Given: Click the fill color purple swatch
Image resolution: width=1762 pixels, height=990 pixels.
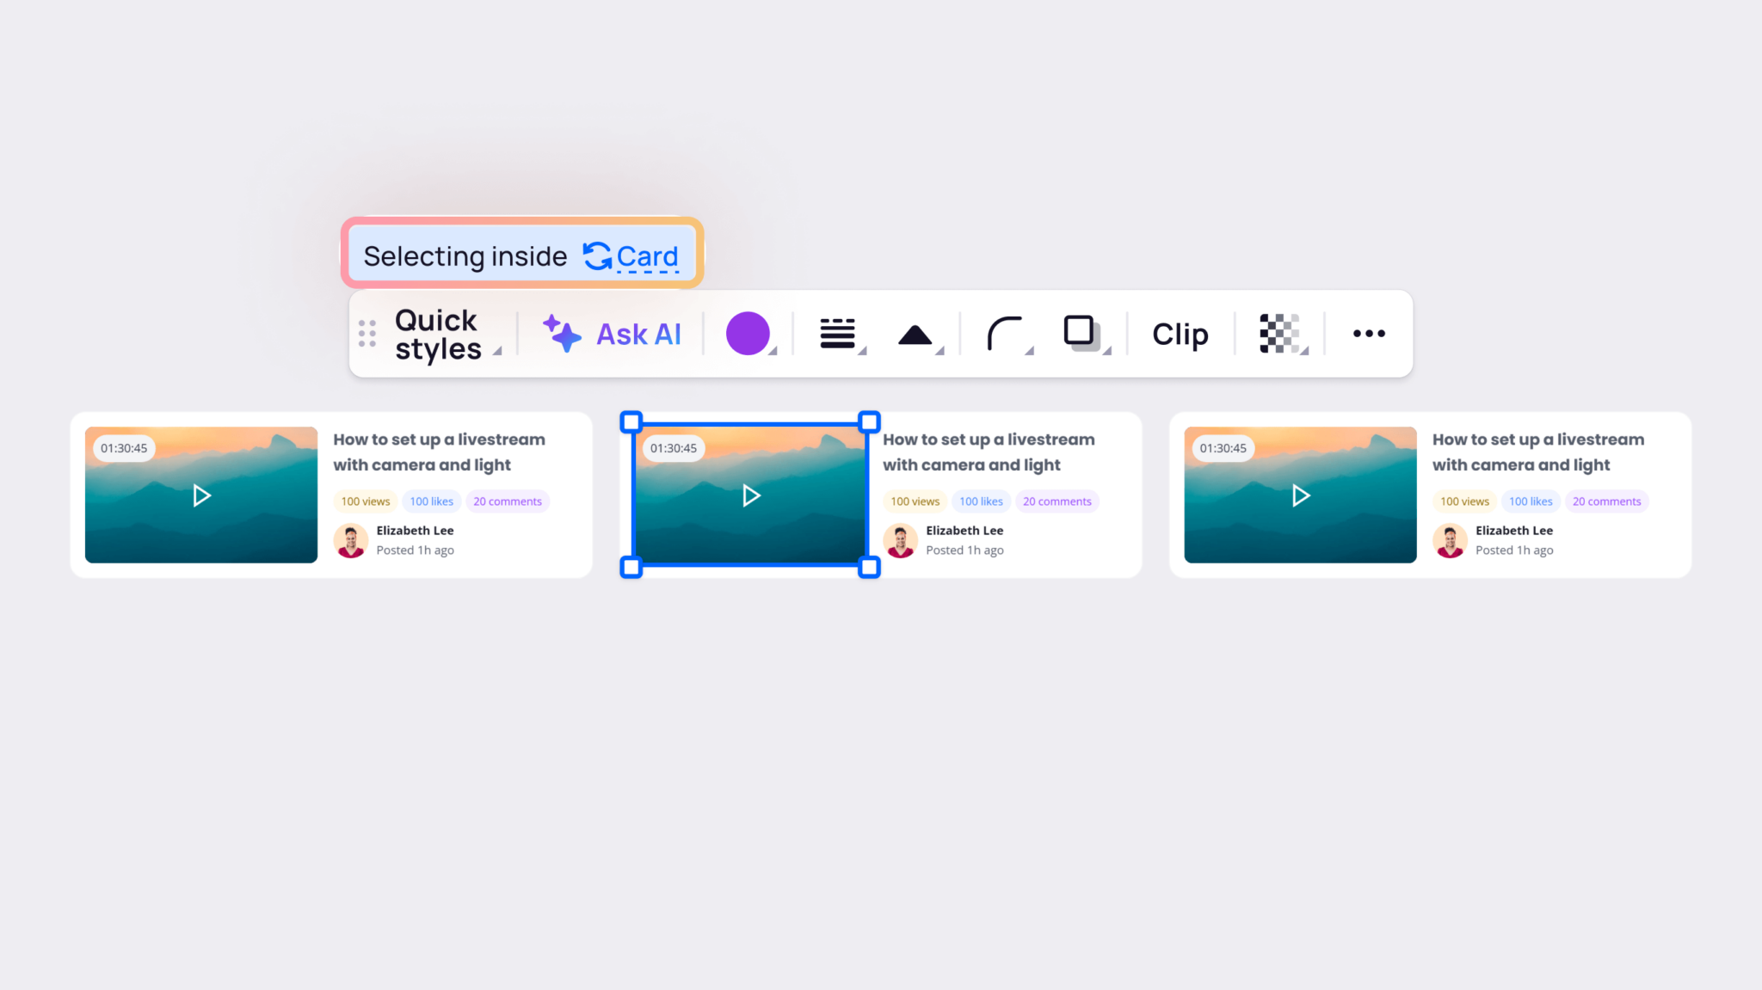Looking at the screenshot, I should coord(748,334).
